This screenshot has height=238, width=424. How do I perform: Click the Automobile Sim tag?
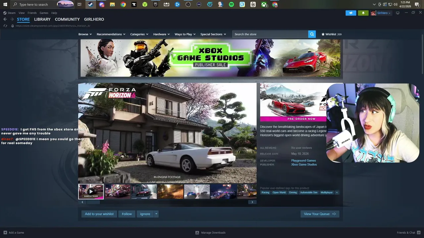(x=309, y=192)
